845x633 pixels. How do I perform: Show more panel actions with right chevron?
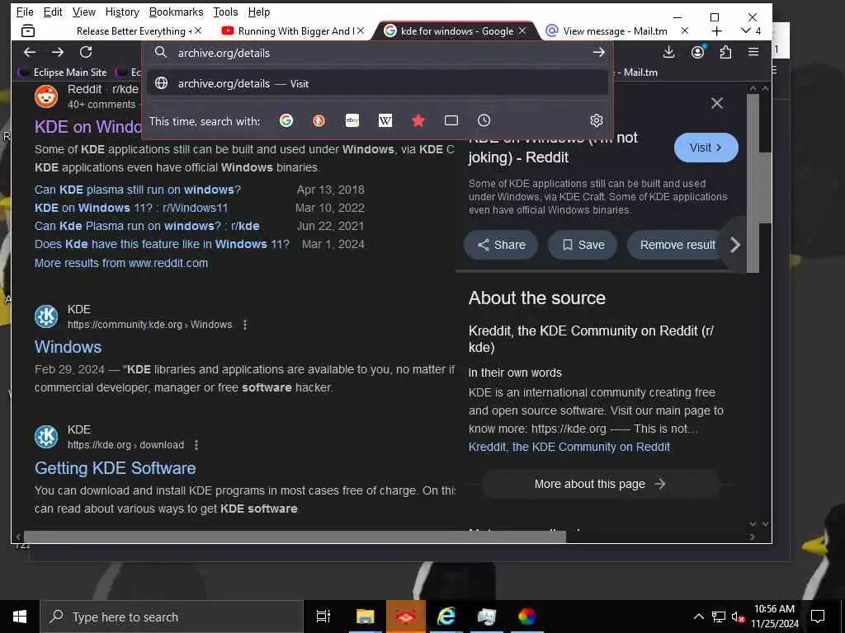click(735, 245)
